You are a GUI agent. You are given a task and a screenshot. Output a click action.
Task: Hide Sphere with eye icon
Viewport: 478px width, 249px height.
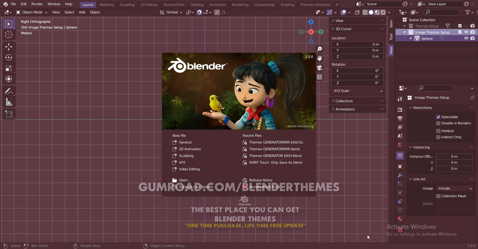466,39
